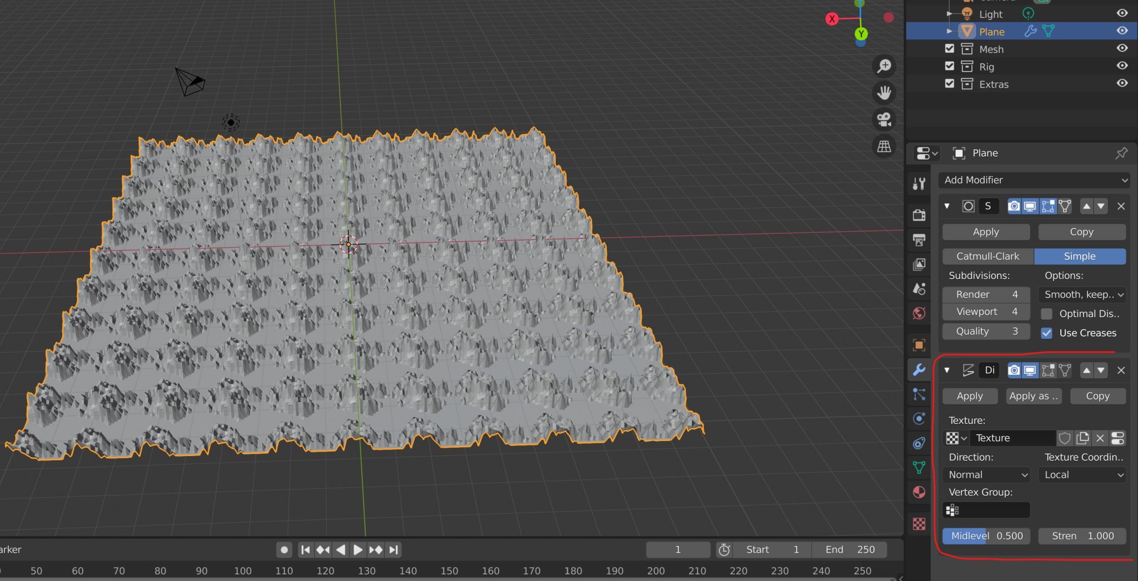Collapse the Displace modifier panel

point(947,370)
